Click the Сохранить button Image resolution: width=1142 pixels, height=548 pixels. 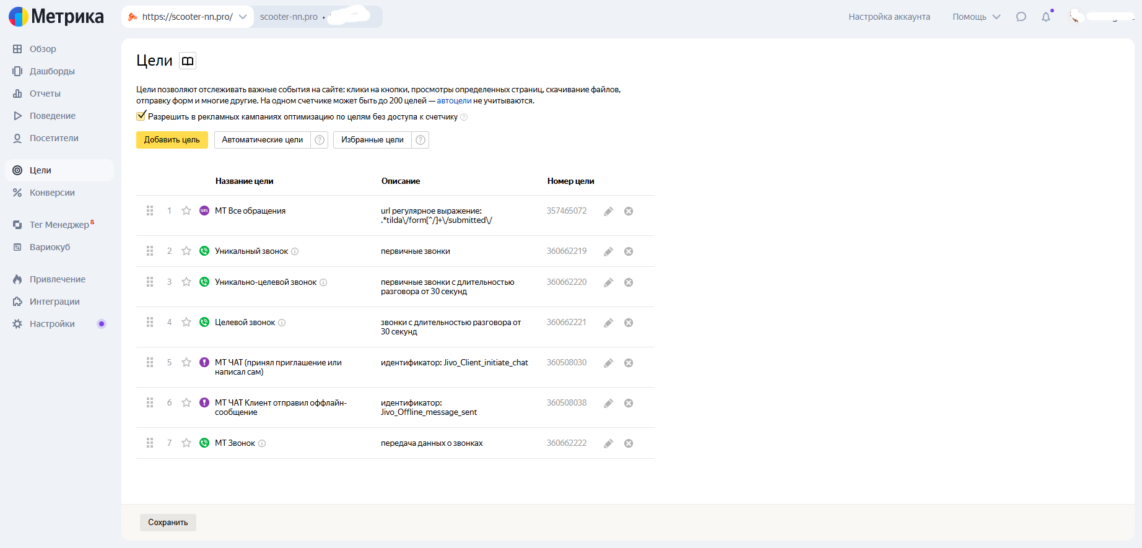pyautogui.click(x=168, y=523)
